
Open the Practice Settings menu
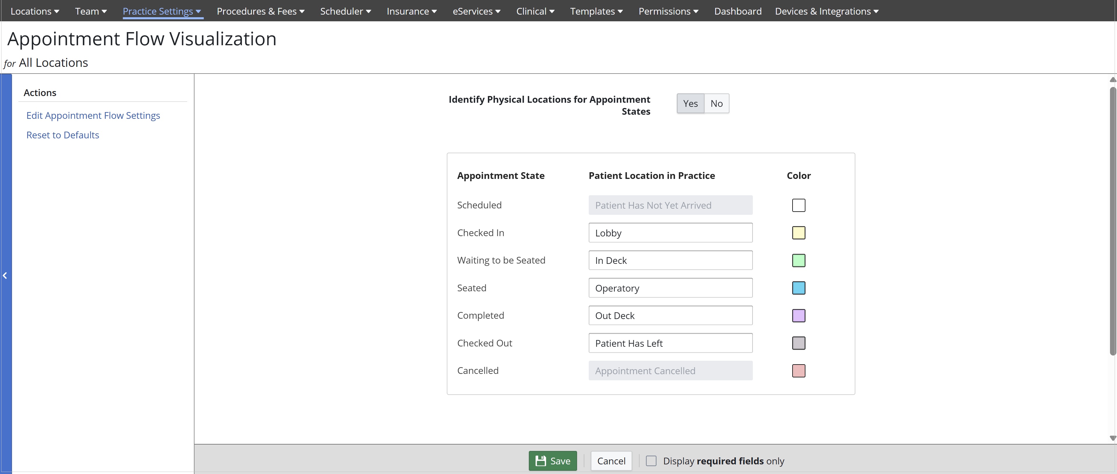tap(162, 11)
